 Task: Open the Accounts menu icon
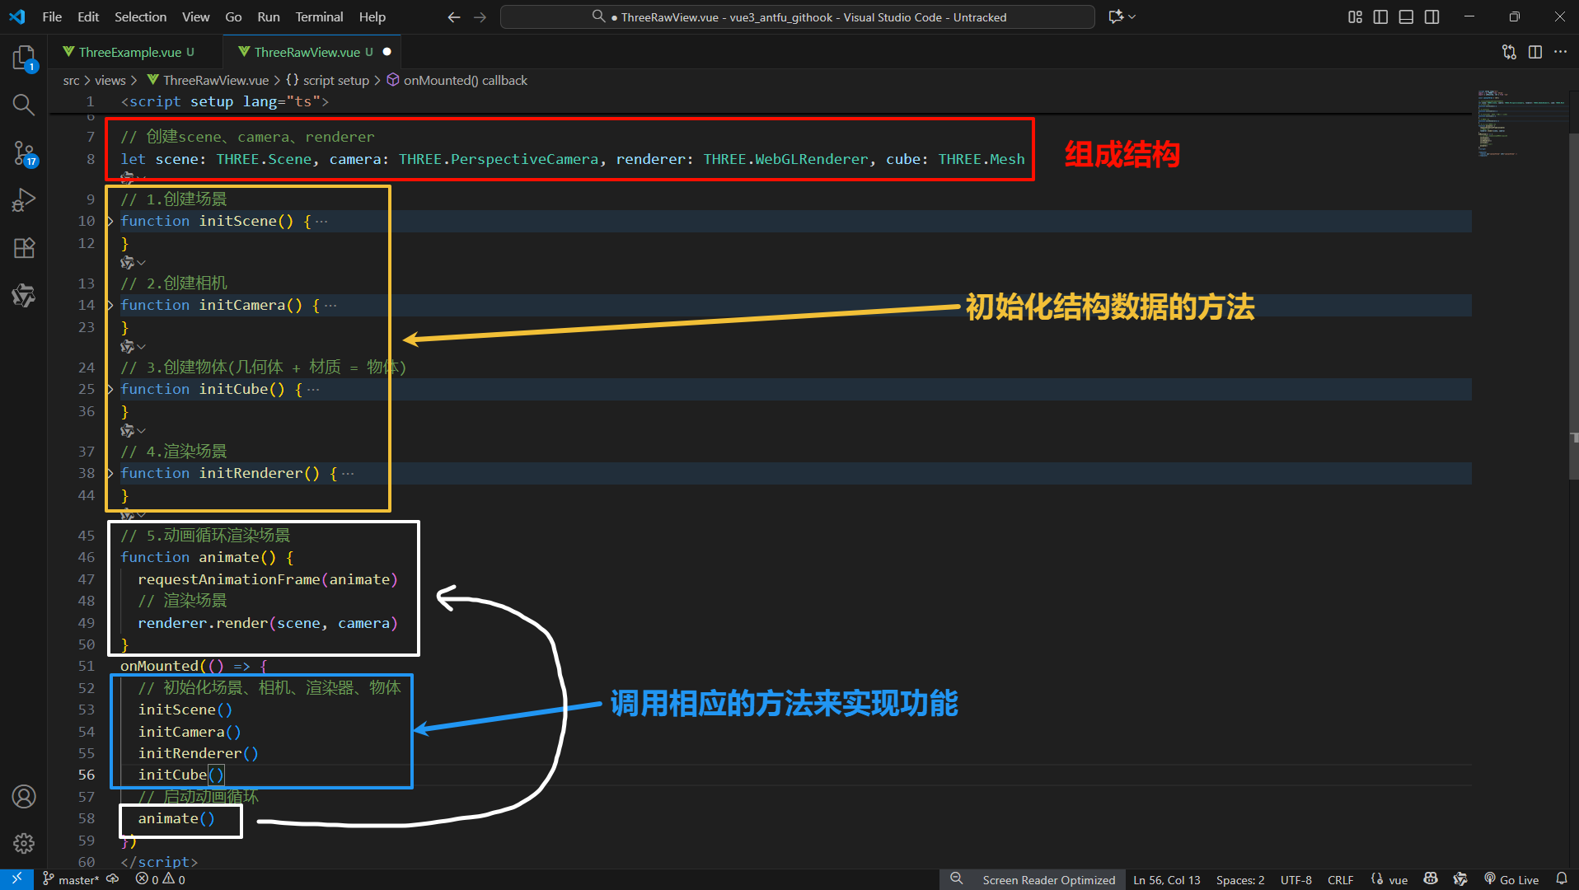coord(24,796)
